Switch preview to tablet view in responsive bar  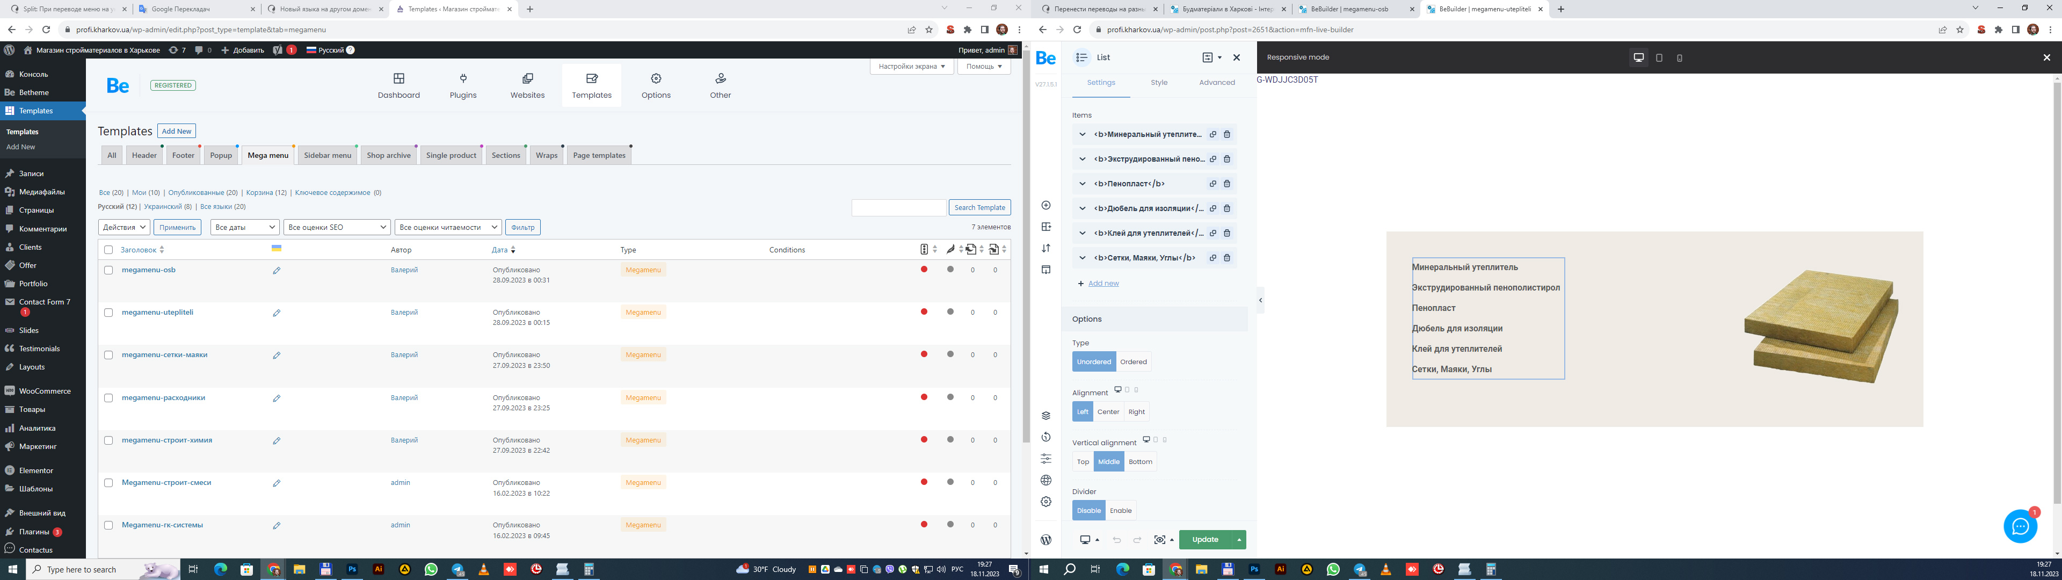[x=1659, y=57]
